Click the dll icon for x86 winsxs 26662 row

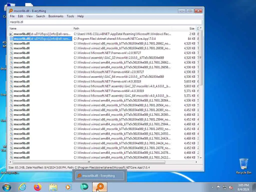point(11,43)
